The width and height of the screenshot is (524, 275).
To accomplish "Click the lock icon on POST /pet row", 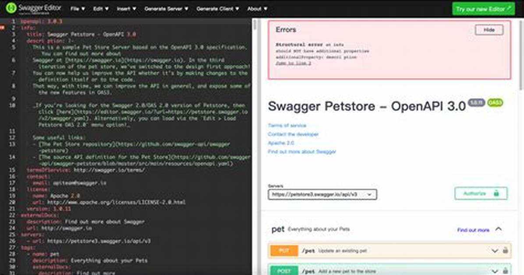I will (505, 271).
